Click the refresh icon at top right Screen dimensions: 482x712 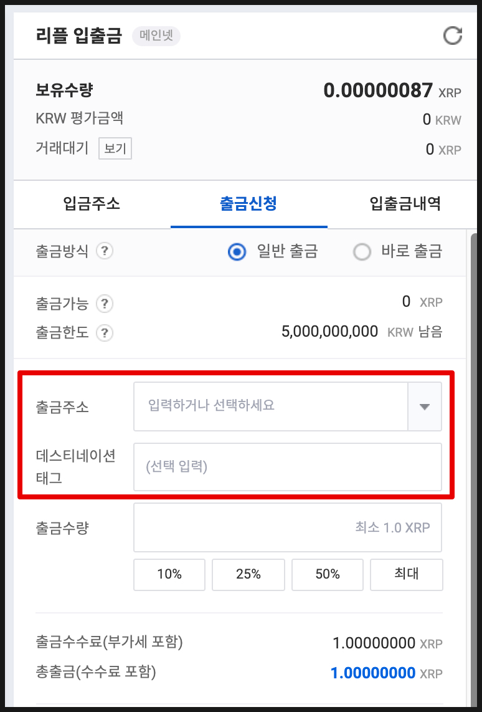453,36
